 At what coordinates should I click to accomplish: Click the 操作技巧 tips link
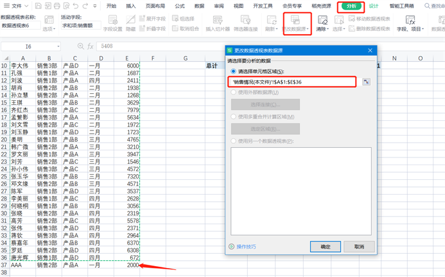(x=246, y=247)
